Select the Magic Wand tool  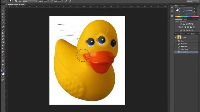tap(3, 17)
